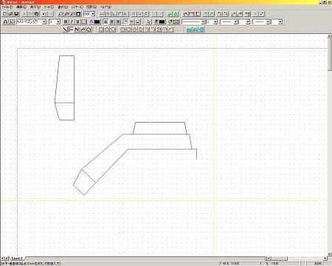Screen dimensions: 332x266
Task: Click the black text color swatch
Action: (x=97, y=22)
